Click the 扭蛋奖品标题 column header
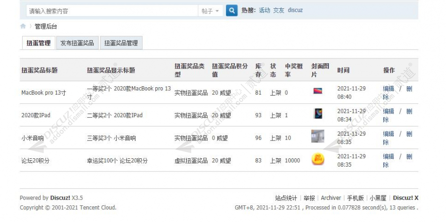Image resolution: width=446 pixels, height=222 pixels. pyautogui.click(x=40, y=71)
